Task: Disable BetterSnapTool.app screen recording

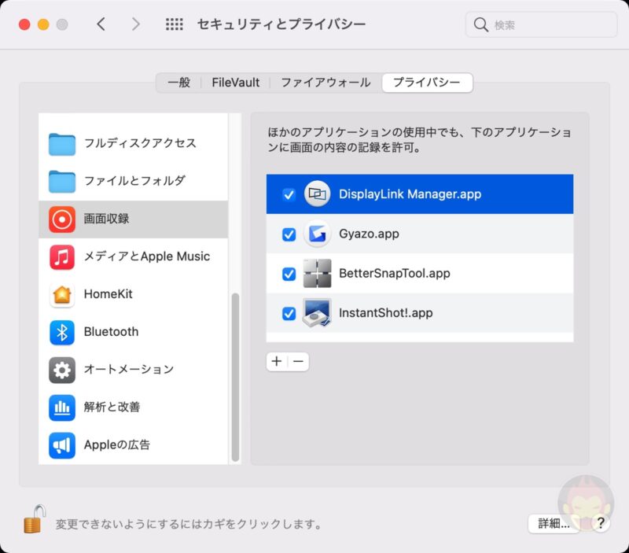Action: (x=289, y=273)
